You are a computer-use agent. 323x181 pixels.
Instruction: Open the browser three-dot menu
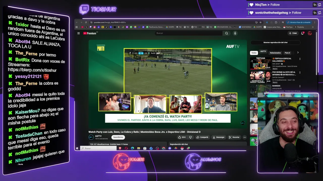[314, 22]
